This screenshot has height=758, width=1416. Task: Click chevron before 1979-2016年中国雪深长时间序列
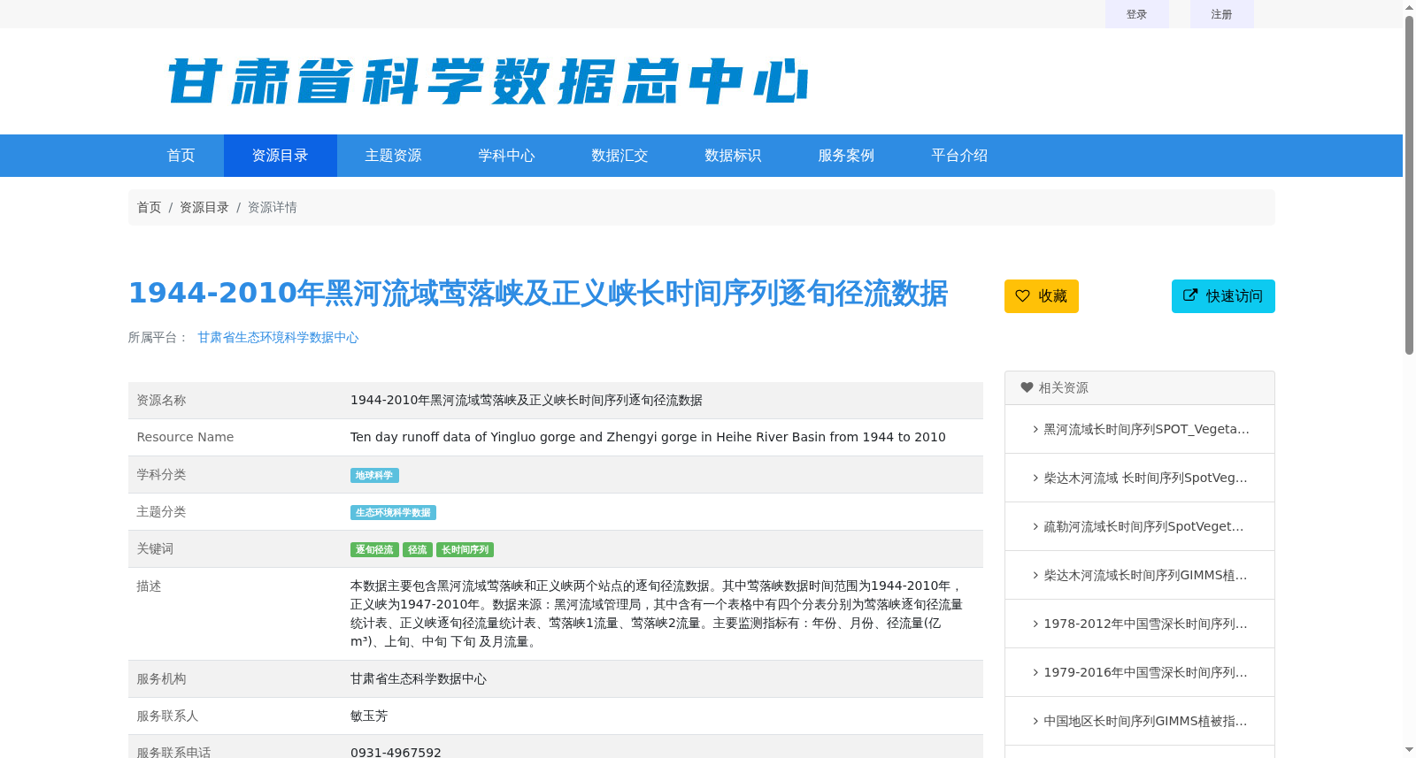[x=1035, y=672]
